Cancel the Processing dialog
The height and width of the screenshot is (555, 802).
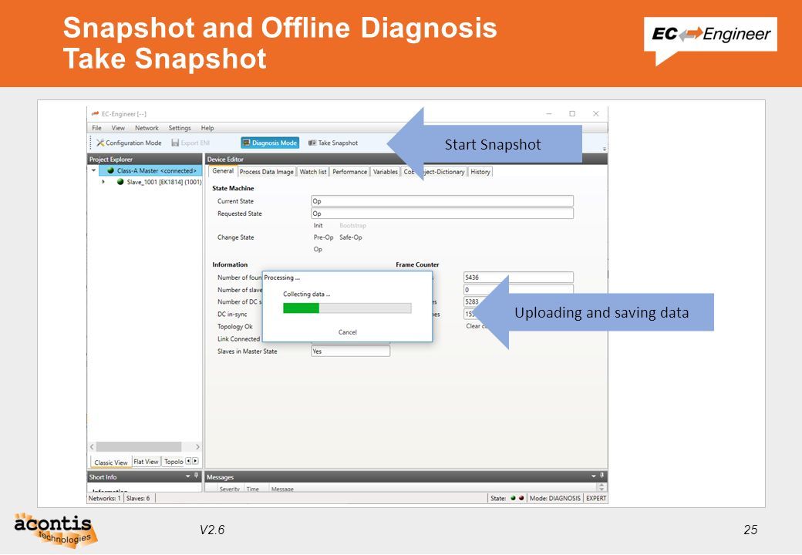347,332
